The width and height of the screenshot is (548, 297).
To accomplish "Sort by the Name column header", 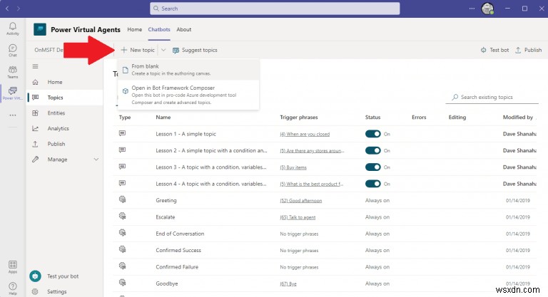I will (163, 118).
